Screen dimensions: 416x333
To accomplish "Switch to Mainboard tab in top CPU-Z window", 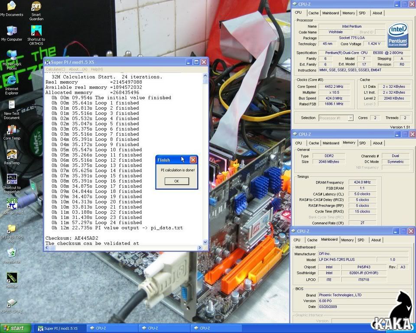I will [x=330, y=13].
